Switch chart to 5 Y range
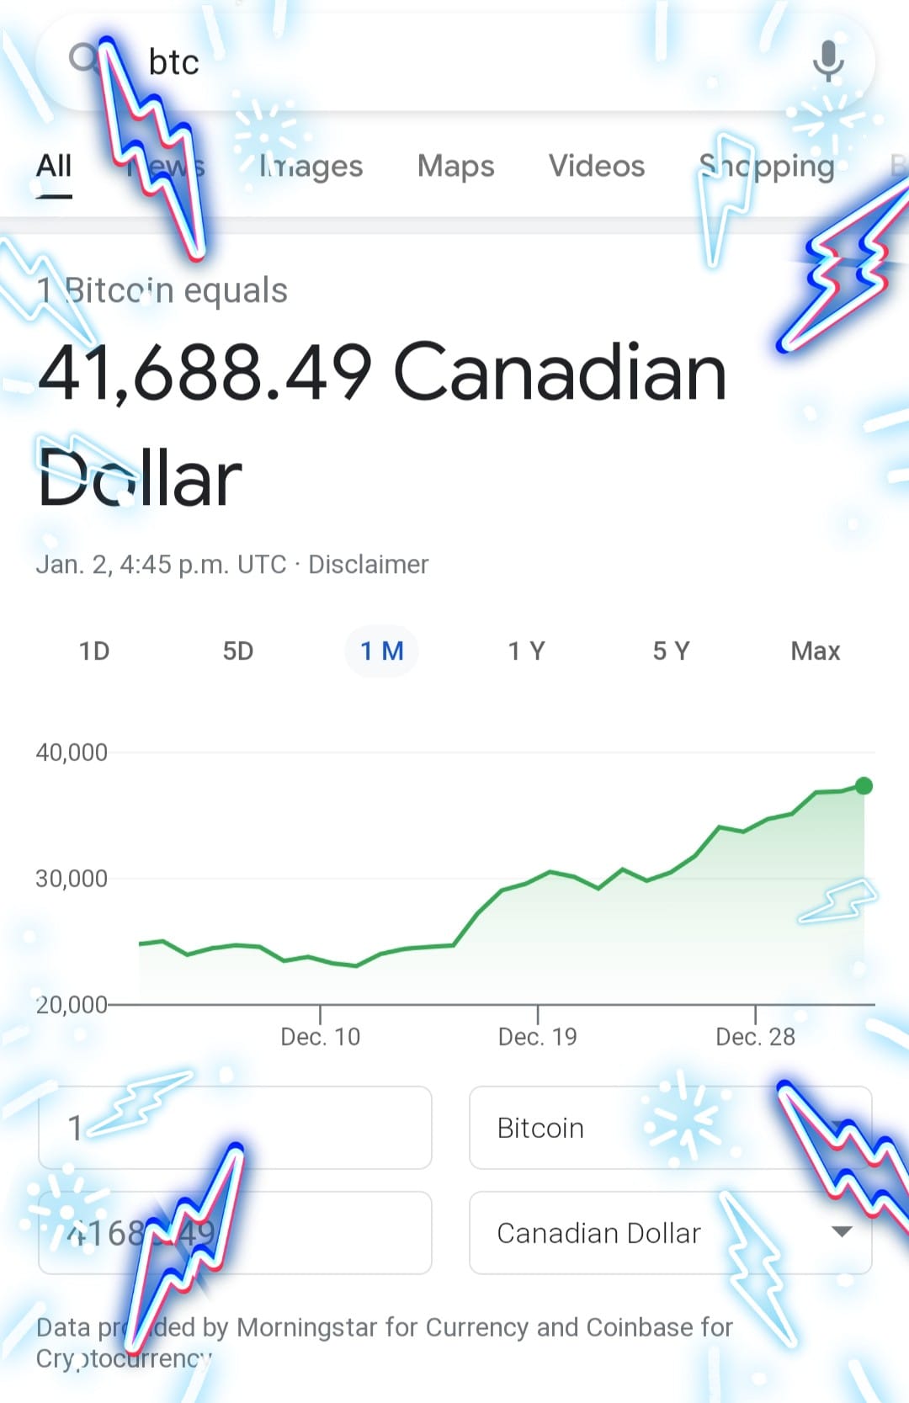Viewport: 909px width, 1403px height. pyautogui.click(x=671, y=651)
